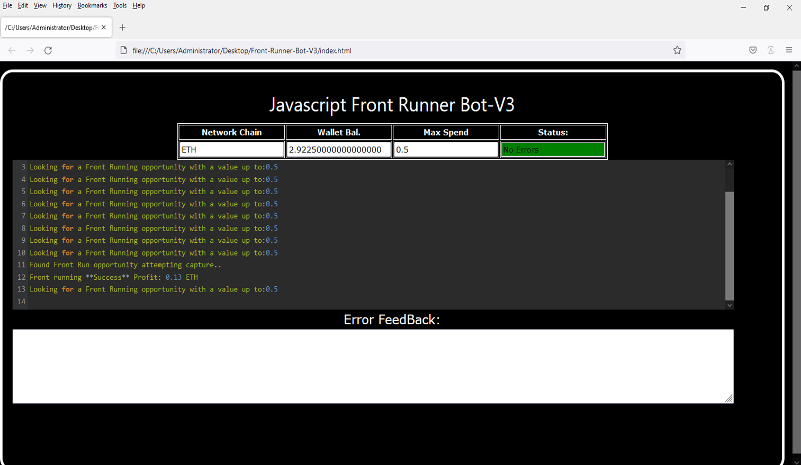Click the log console scrollbar thumb
This screenshot has width=801, height=465.
click(730, 246)
